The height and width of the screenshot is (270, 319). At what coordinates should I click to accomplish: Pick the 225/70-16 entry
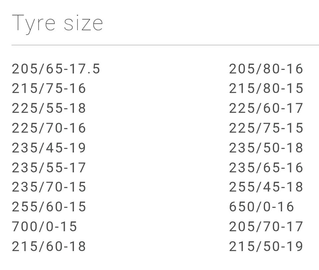(49, 128)
